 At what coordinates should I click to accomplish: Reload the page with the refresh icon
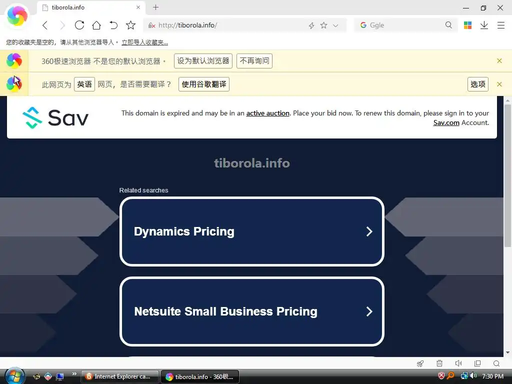click(79, 25)
